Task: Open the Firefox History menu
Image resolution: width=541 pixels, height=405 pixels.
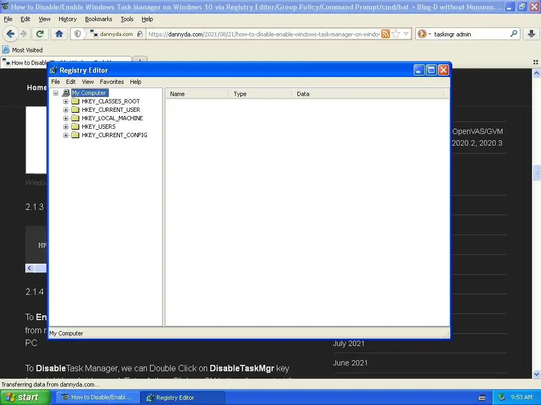Action: click(68, 19)
